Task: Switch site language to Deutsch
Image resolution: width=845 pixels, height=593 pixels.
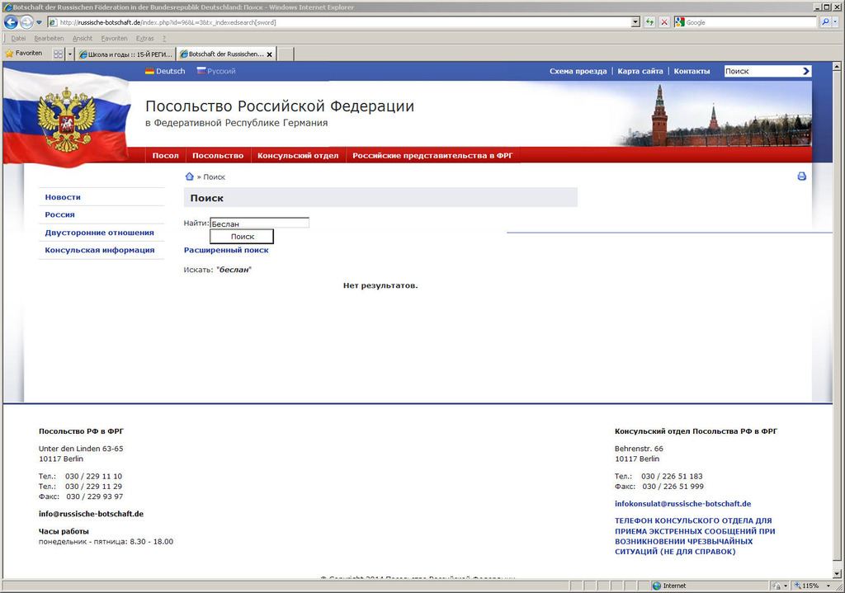Action: pos(170,71)
